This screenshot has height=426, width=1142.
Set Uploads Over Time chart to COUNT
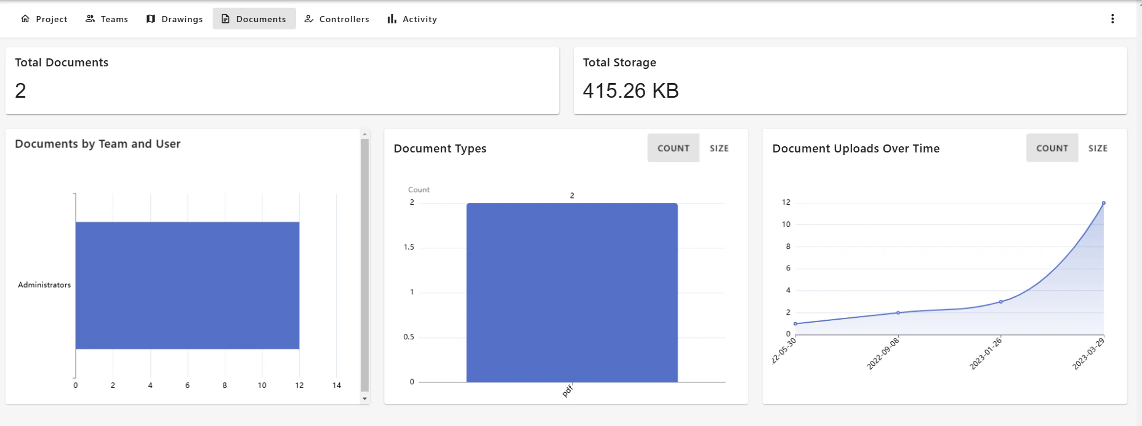1052,148
